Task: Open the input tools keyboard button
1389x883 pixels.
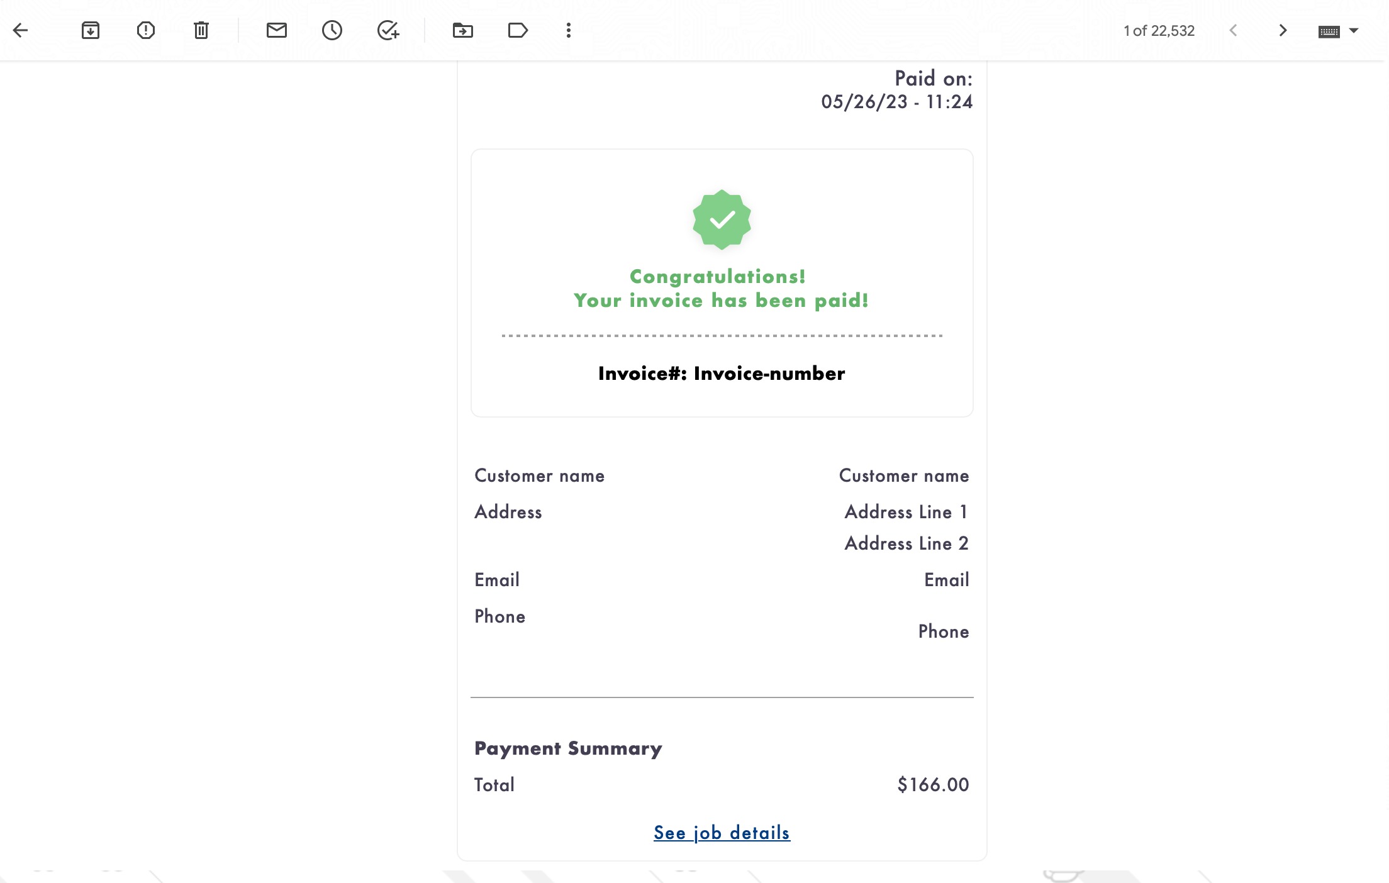Action: [1329, 31]
